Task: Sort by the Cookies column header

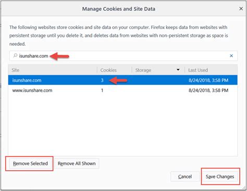Action: click(x=115, y=70)
